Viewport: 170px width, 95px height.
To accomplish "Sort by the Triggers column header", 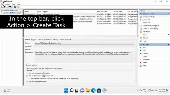I will [x=45, y=12].
